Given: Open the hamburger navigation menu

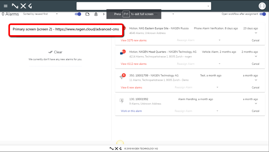Looking at the screenshot, I should 6,6.
